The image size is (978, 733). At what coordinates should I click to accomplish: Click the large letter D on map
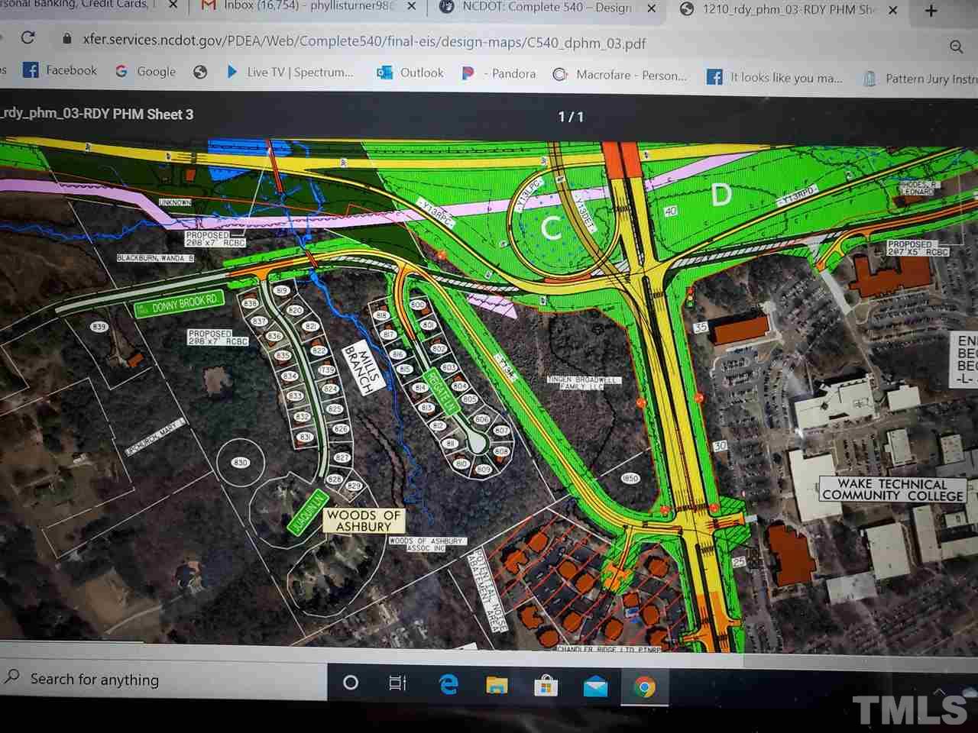tap(721, 195)
